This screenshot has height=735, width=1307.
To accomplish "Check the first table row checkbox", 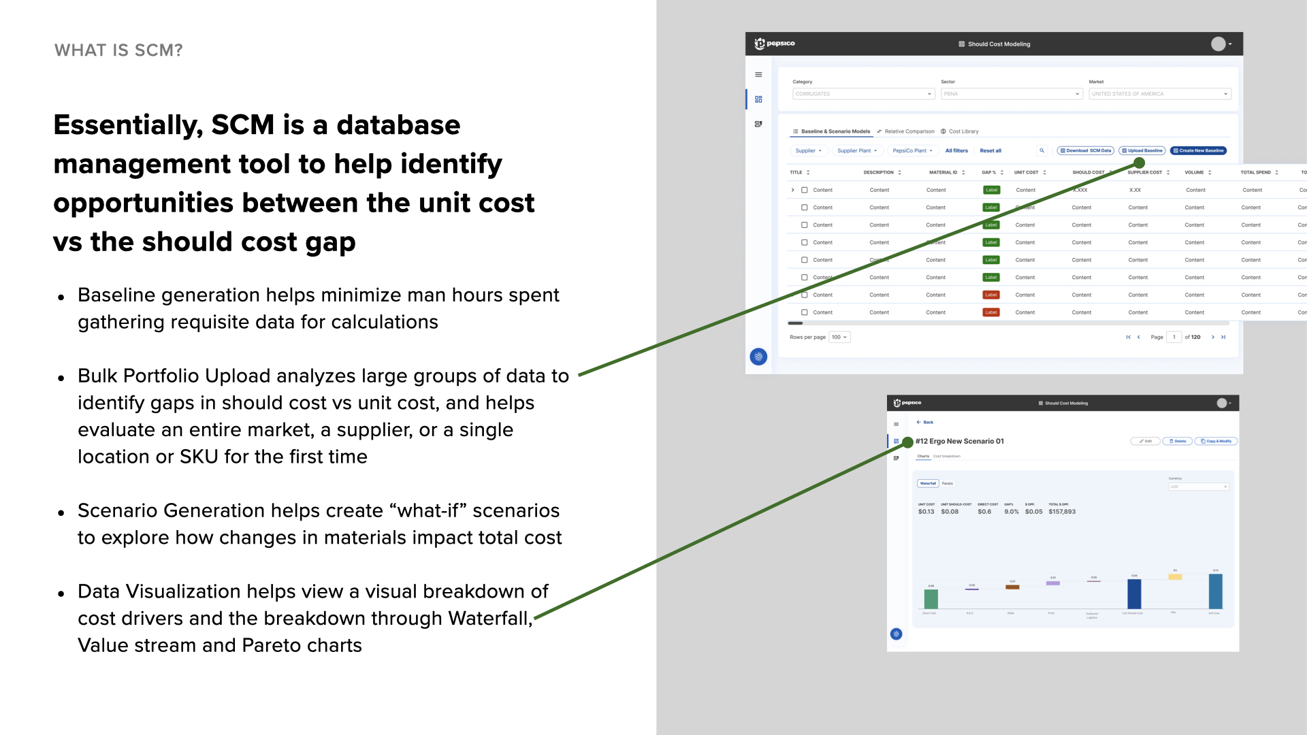I will pos(804,190).
